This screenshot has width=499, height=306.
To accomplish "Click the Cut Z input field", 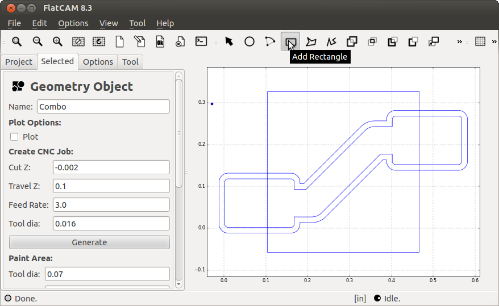I will point(111,167).
